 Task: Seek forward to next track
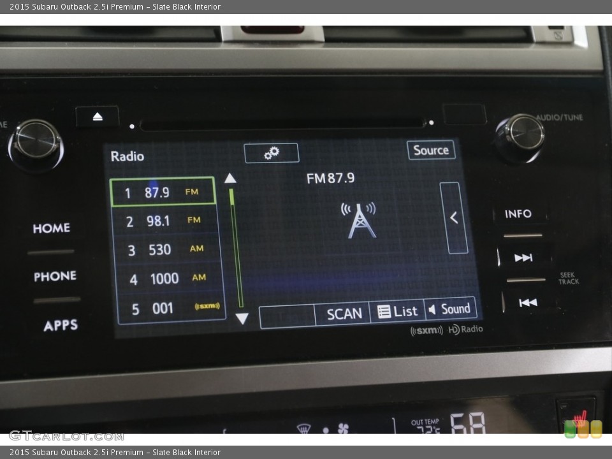[x=523, y=258]
